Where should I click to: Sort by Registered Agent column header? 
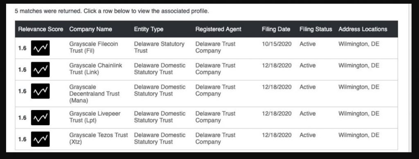click(x=219, y=29)
